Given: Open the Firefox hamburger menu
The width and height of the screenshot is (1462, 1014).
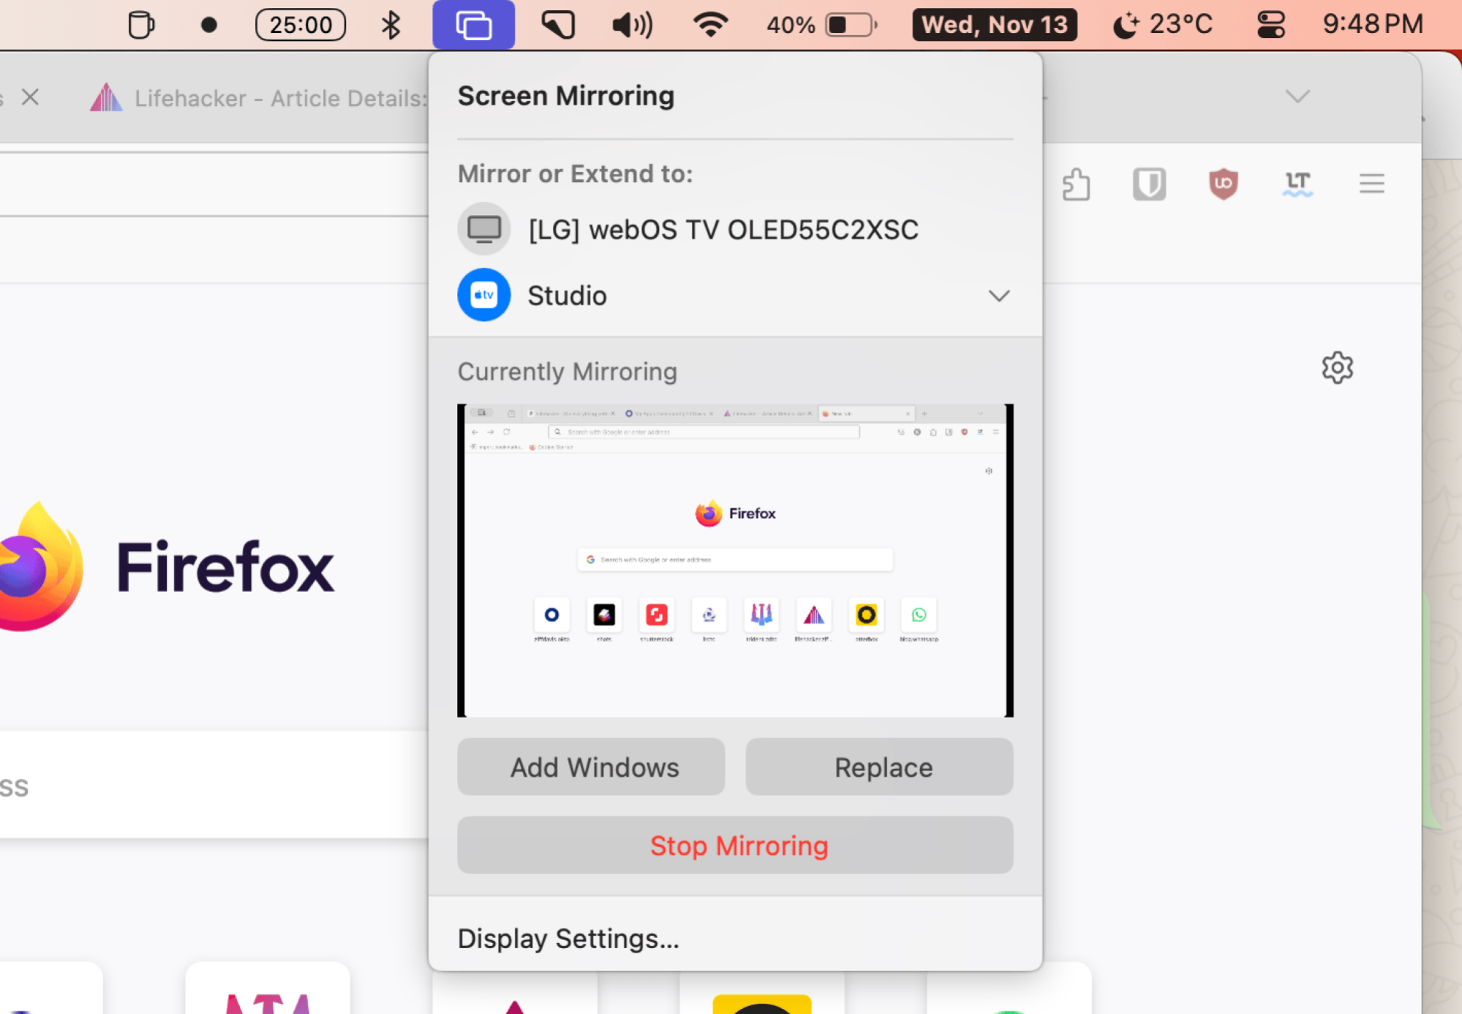Looking at the screenshot, I should pyautogui.click(x=1371, y=184).
